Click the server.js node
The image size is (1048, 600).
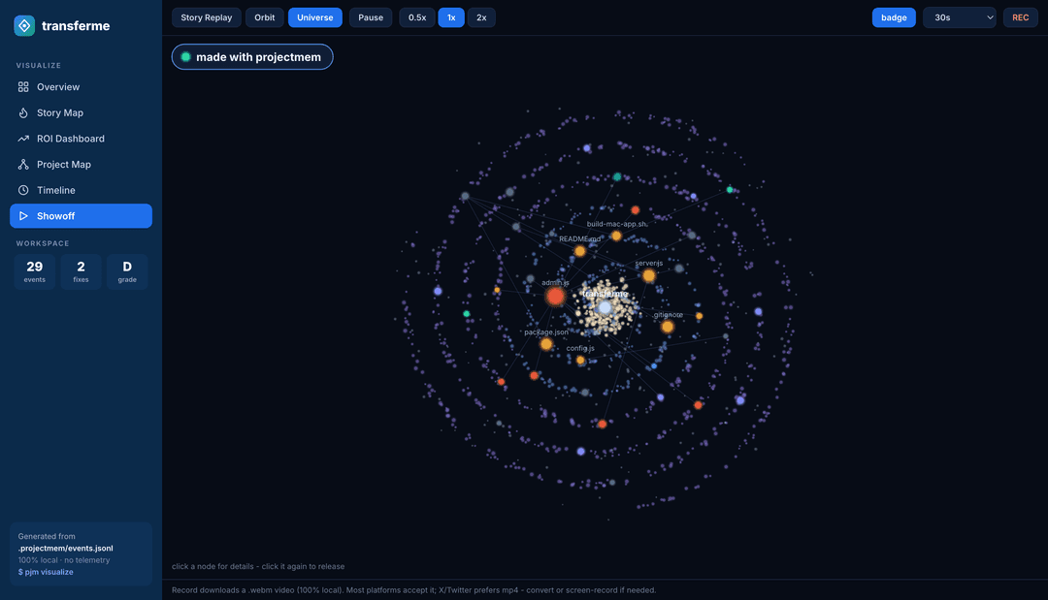[x=648, y=275]
